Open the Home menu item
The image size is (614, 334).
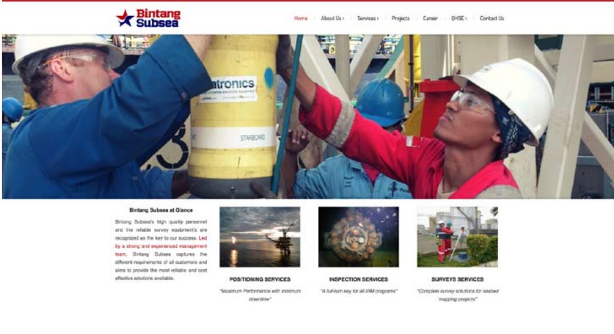[x=301, y=19]
